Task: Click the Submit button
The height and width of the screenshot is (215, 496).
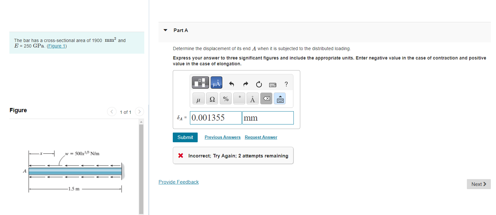Action: coord(185,137)
